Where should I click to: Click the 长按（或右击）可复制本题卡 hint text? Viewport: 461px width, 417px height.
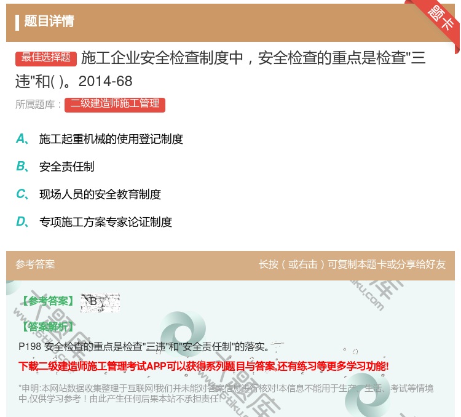tap(352, 264)
